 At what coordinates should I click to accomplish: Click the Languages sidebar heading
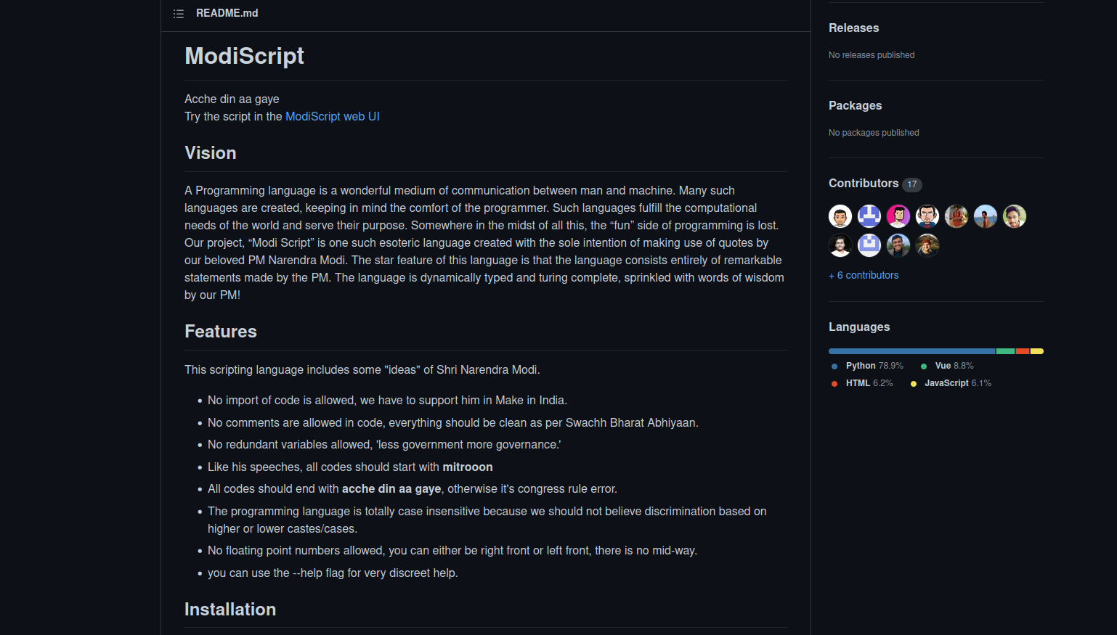859,327
